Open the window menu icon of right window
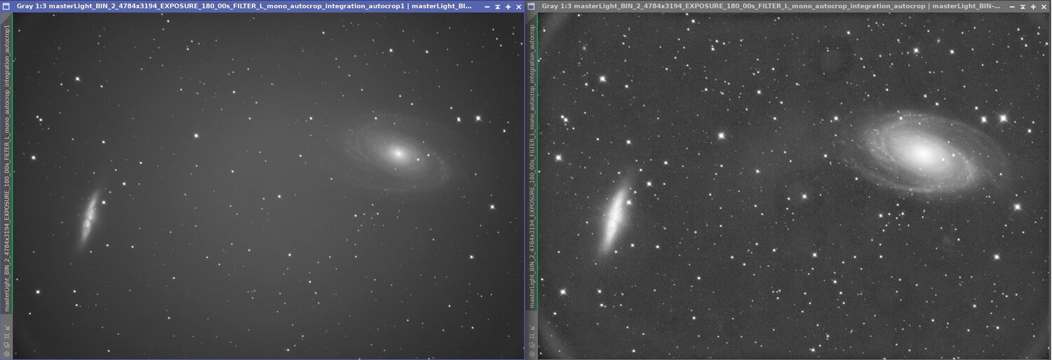This screenshot has width=1052, height=360. (x=531, y=6)
